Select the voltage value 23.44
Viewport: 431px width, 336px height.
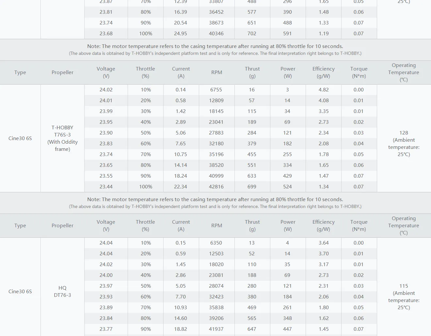[x=106, y=187]
